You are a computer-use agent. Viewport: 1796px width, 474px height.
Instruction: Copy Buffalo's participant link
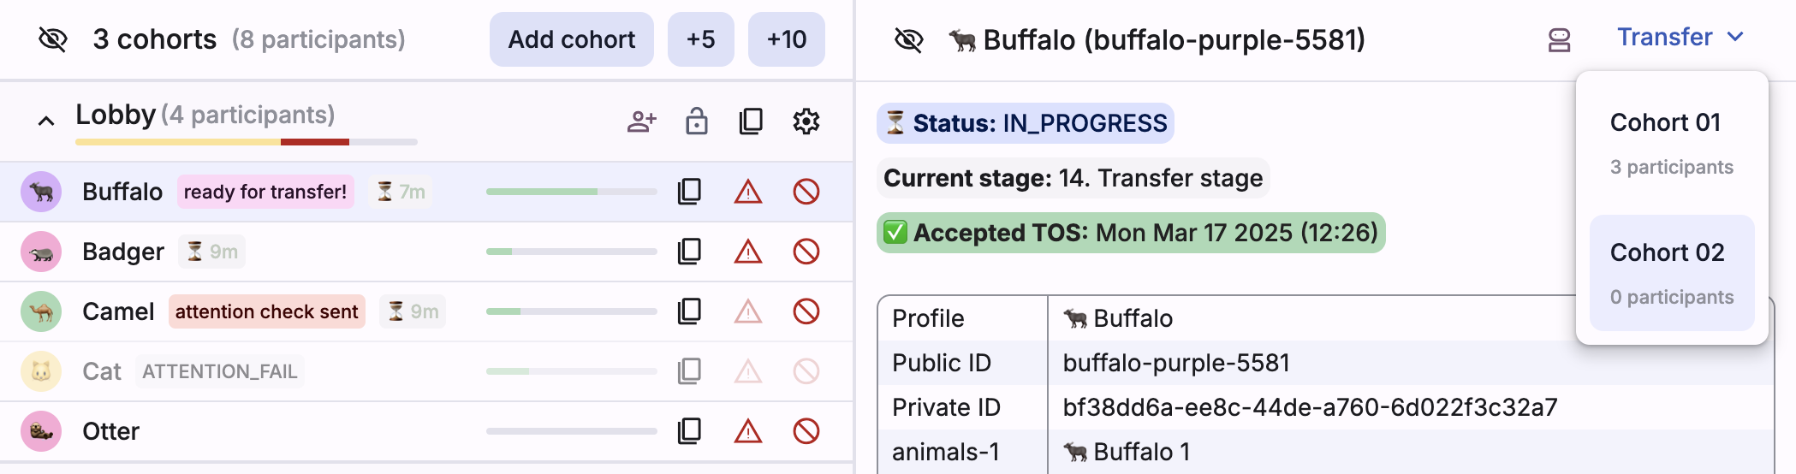click(689, 192)
